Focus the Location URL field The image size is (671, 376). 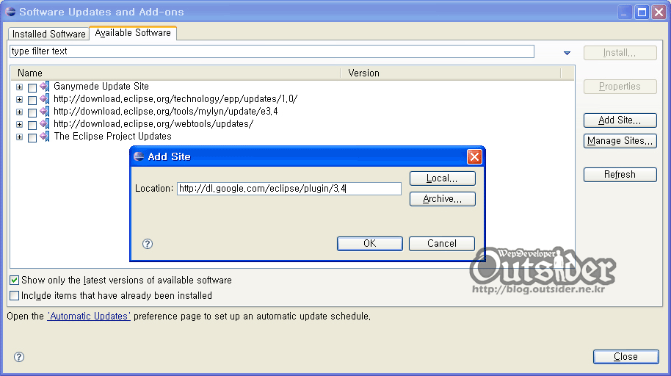click(x=289, y=189)
